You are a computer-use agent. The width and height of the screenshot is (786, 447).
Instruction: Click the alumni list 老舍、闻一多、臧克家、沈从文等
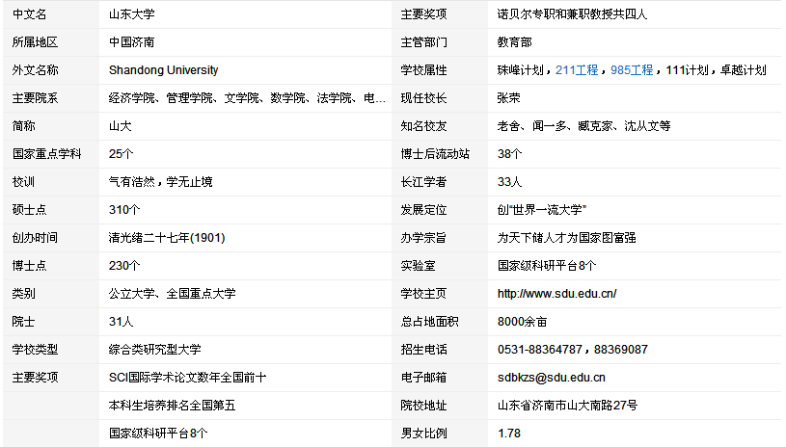coord(583,126)
